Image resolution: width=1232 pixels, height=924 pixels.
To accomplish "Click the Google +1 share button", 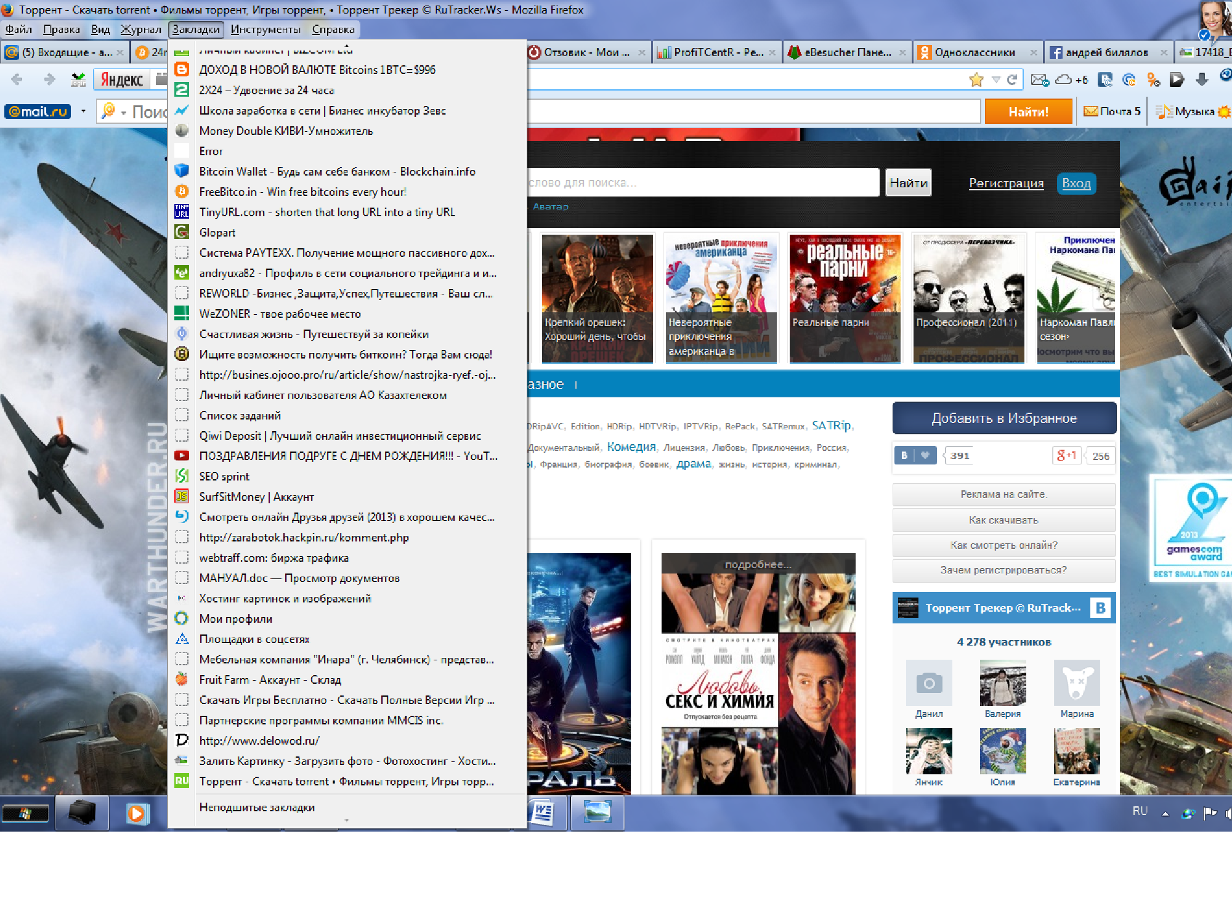I will tap(1067, 455).
